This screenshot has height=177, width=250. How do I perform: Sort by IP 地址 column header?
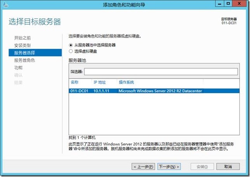pos(100,82)
